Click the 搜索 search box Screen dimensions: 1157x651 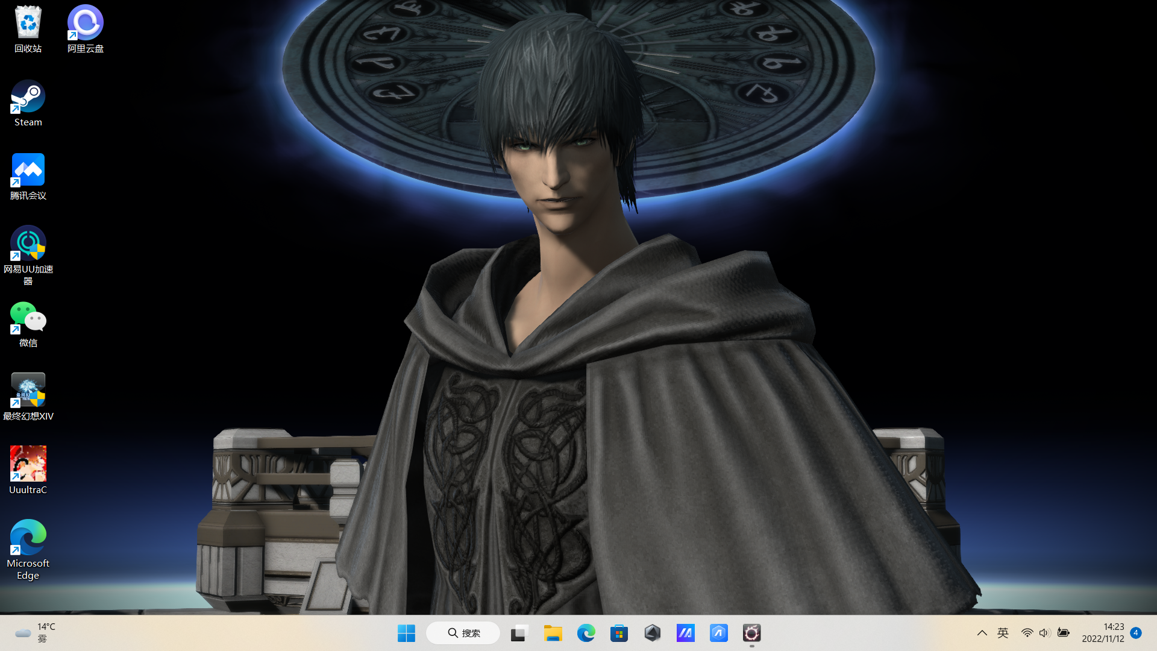coord(463,633)
